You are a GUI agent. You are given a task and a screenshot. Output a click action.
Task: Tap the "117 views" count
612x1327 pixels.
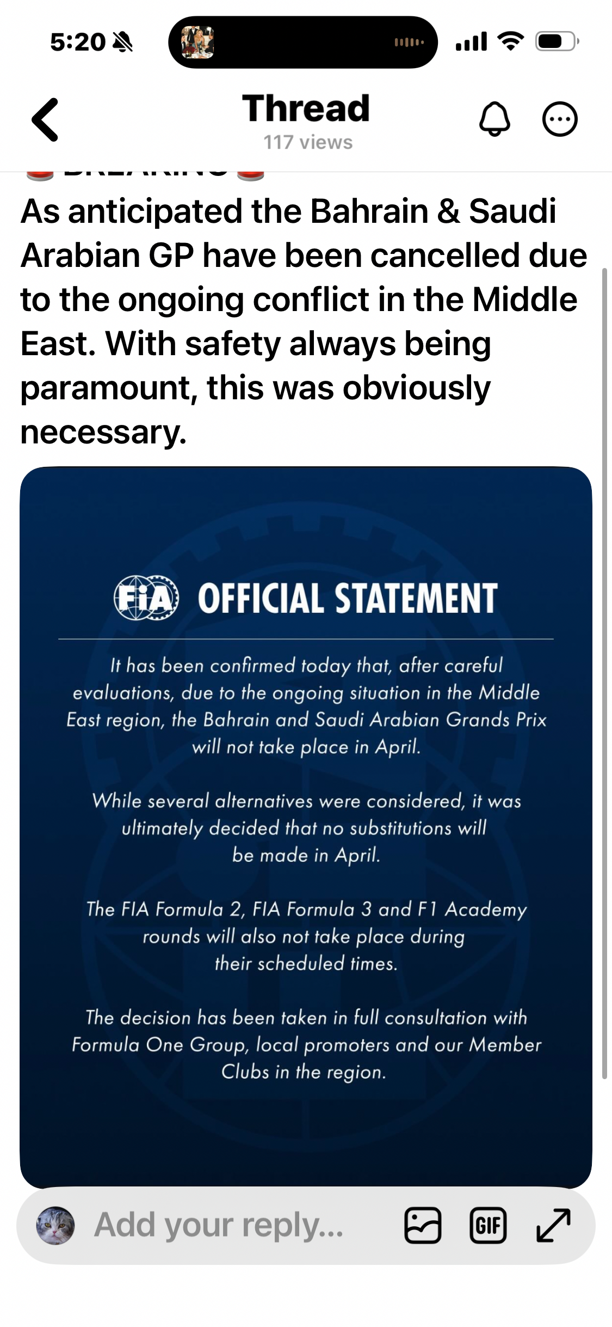click(308, 143)
